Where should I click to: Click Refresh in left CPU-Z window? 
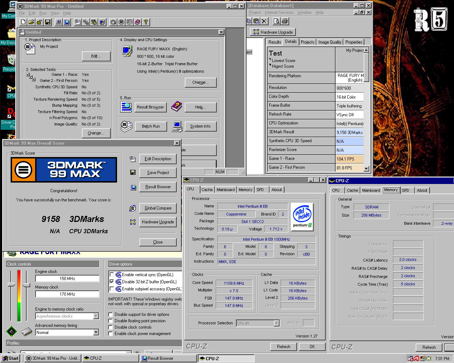(x=283, y=347)
